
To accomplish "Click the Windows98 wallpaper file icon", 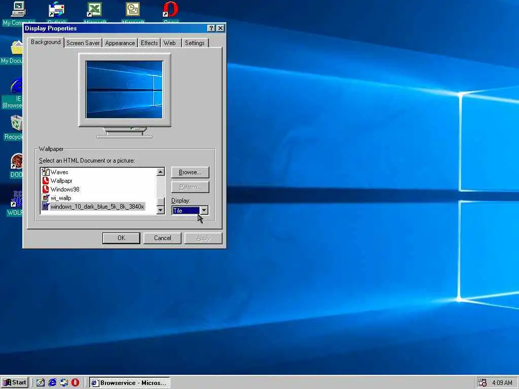I will pos(45,189).
